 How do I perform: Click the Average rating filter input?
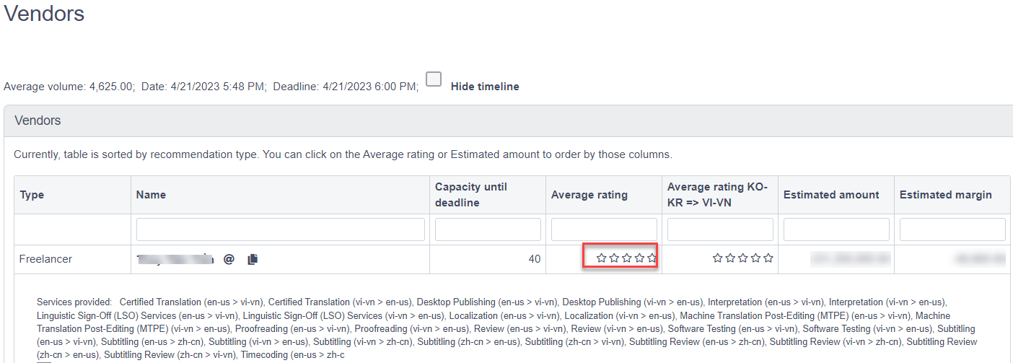[x=604, y=229]
